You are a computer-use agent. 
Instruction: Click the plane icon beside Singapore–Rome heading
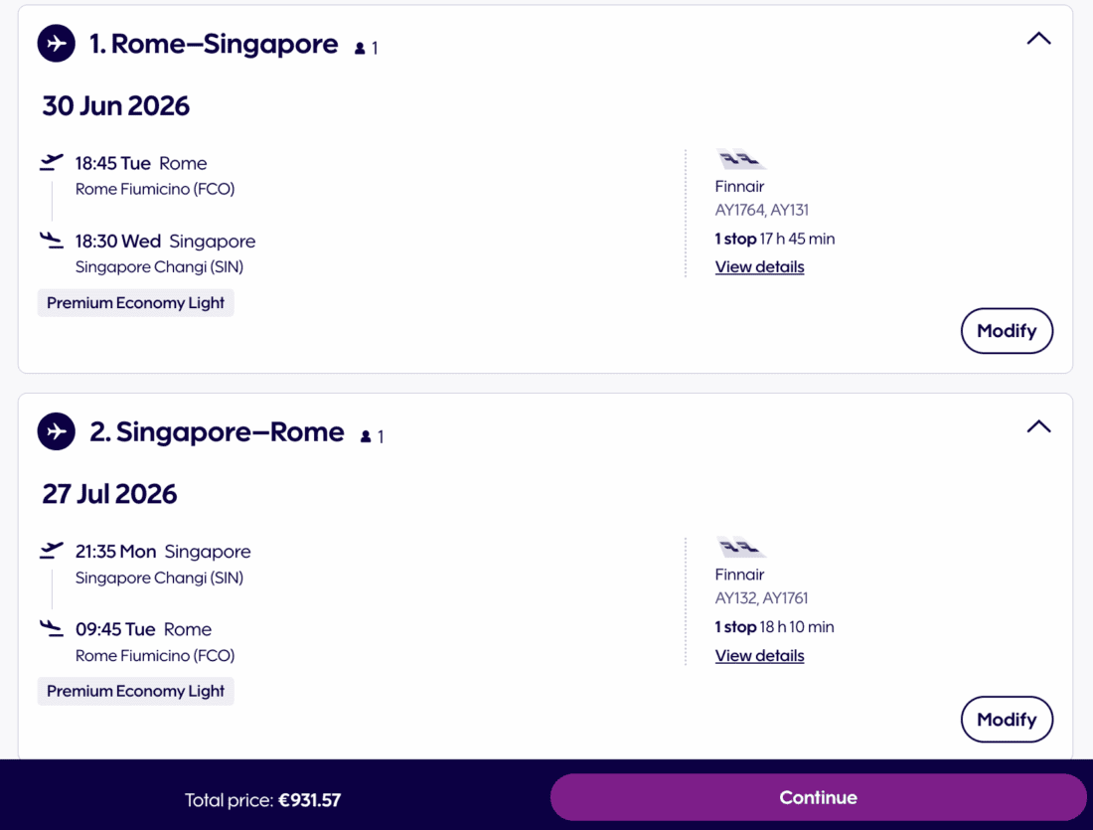coord(57,432)
